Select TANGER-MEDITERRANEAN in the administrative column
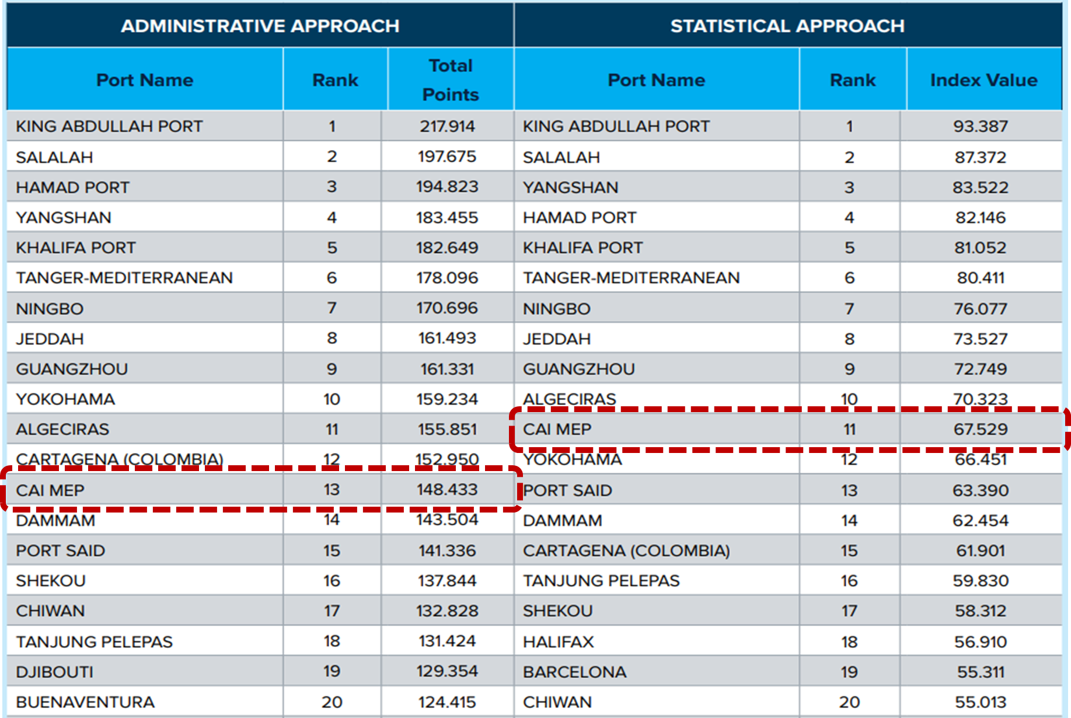Viewport: 1071px width, 718px height. click(x=124, y=278)
